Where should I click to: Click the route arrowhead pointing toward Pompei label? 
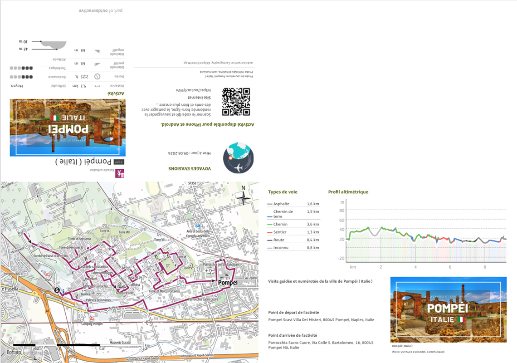tap(214, 281)
